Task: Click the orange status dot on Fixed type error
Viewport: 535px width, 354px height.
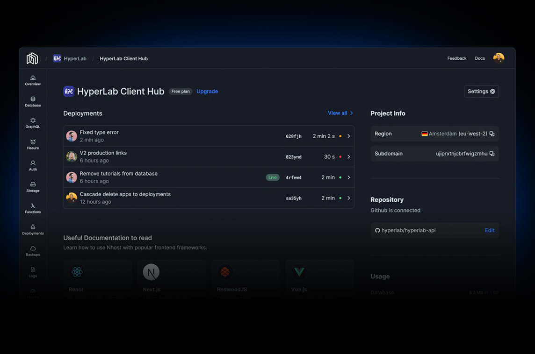Action: (x=340, y=136)
